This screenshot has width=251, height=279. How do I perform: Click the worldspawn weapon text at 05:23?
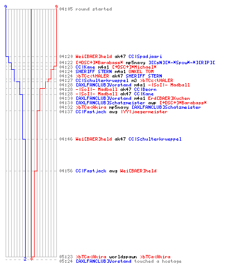point(123,257)
